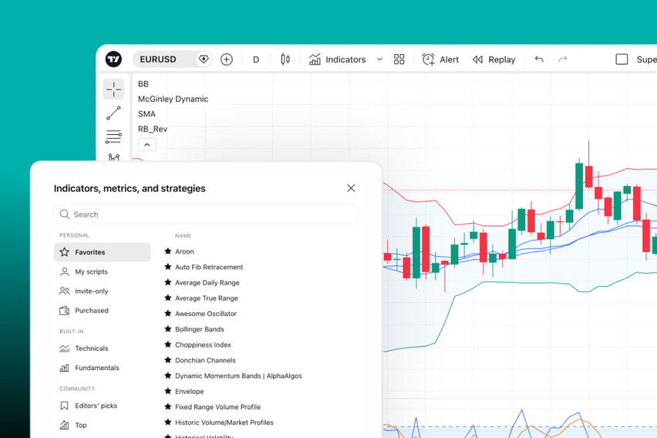Screen dimensions: 657x438
Task: Add the Average Daily Range indicator
Action: [x=207, y=282]
